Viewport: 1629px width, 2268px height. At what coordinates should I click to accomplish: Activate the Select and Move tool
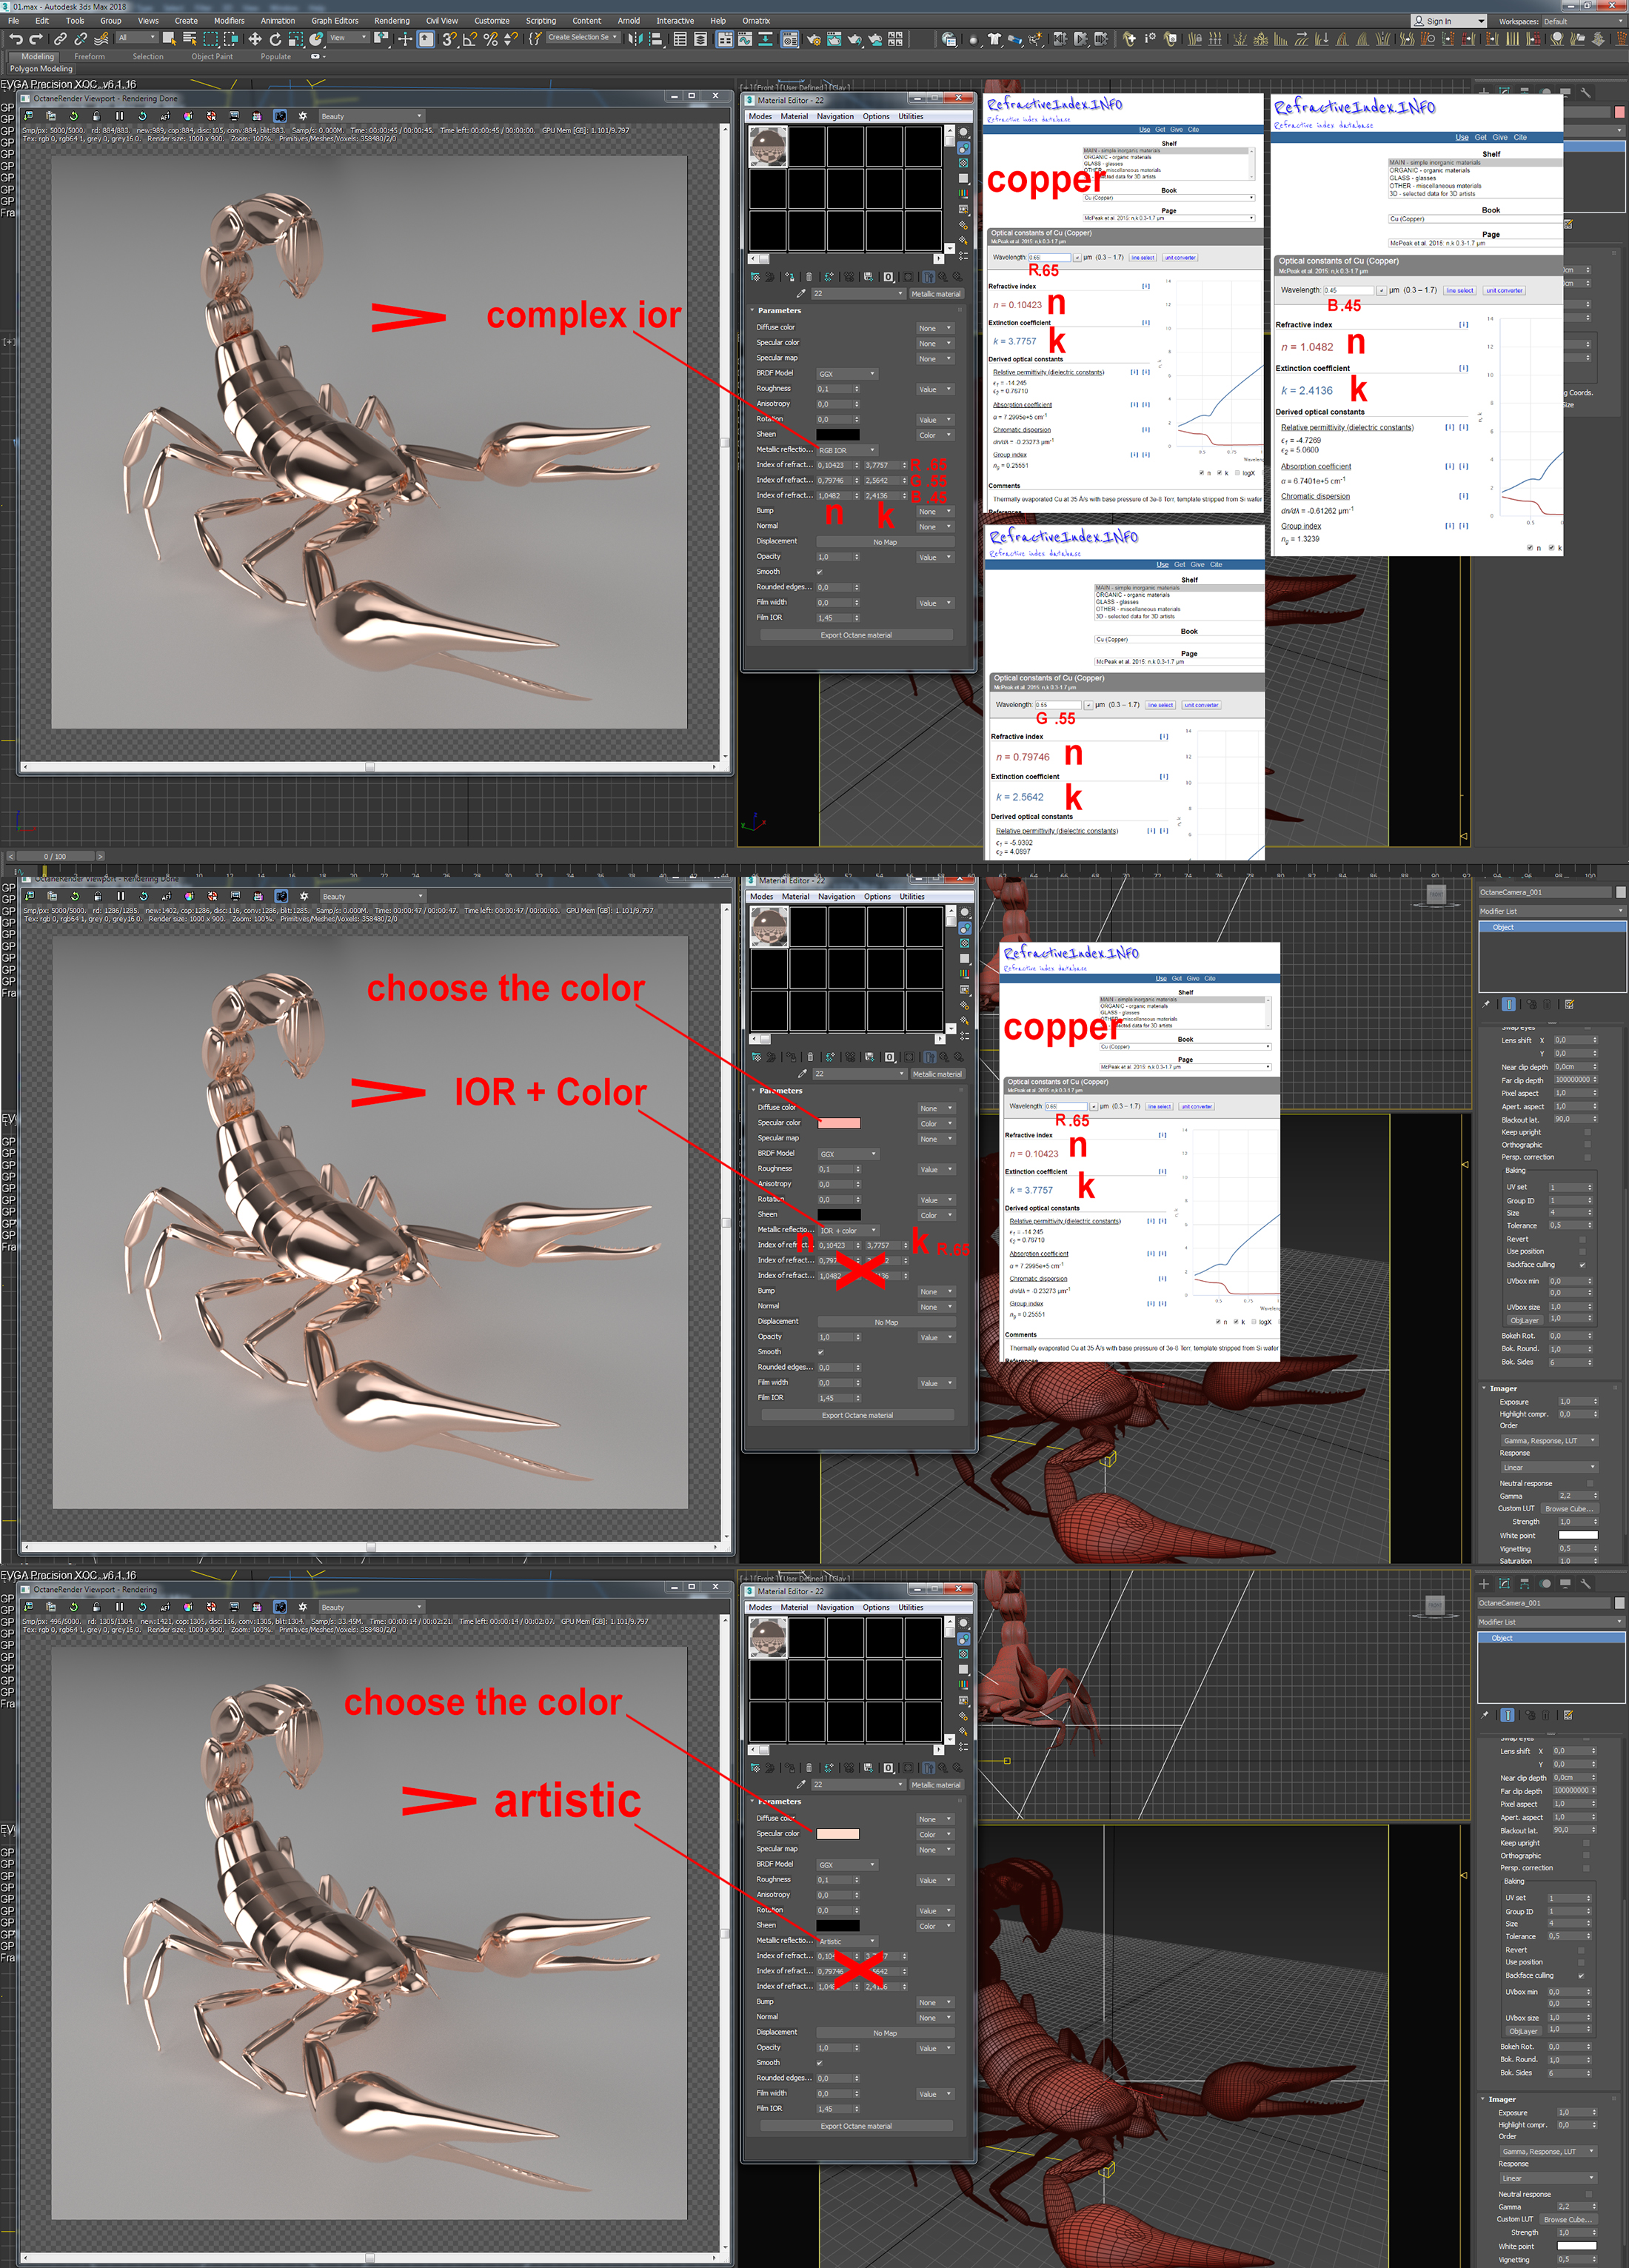(255, 39)
